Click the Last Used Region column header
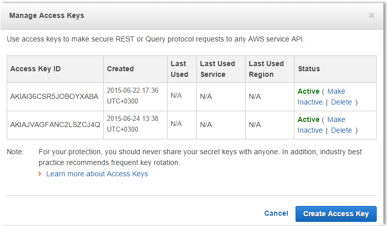Viewport: 387px width, 226px height. click(x=266, y=69)
